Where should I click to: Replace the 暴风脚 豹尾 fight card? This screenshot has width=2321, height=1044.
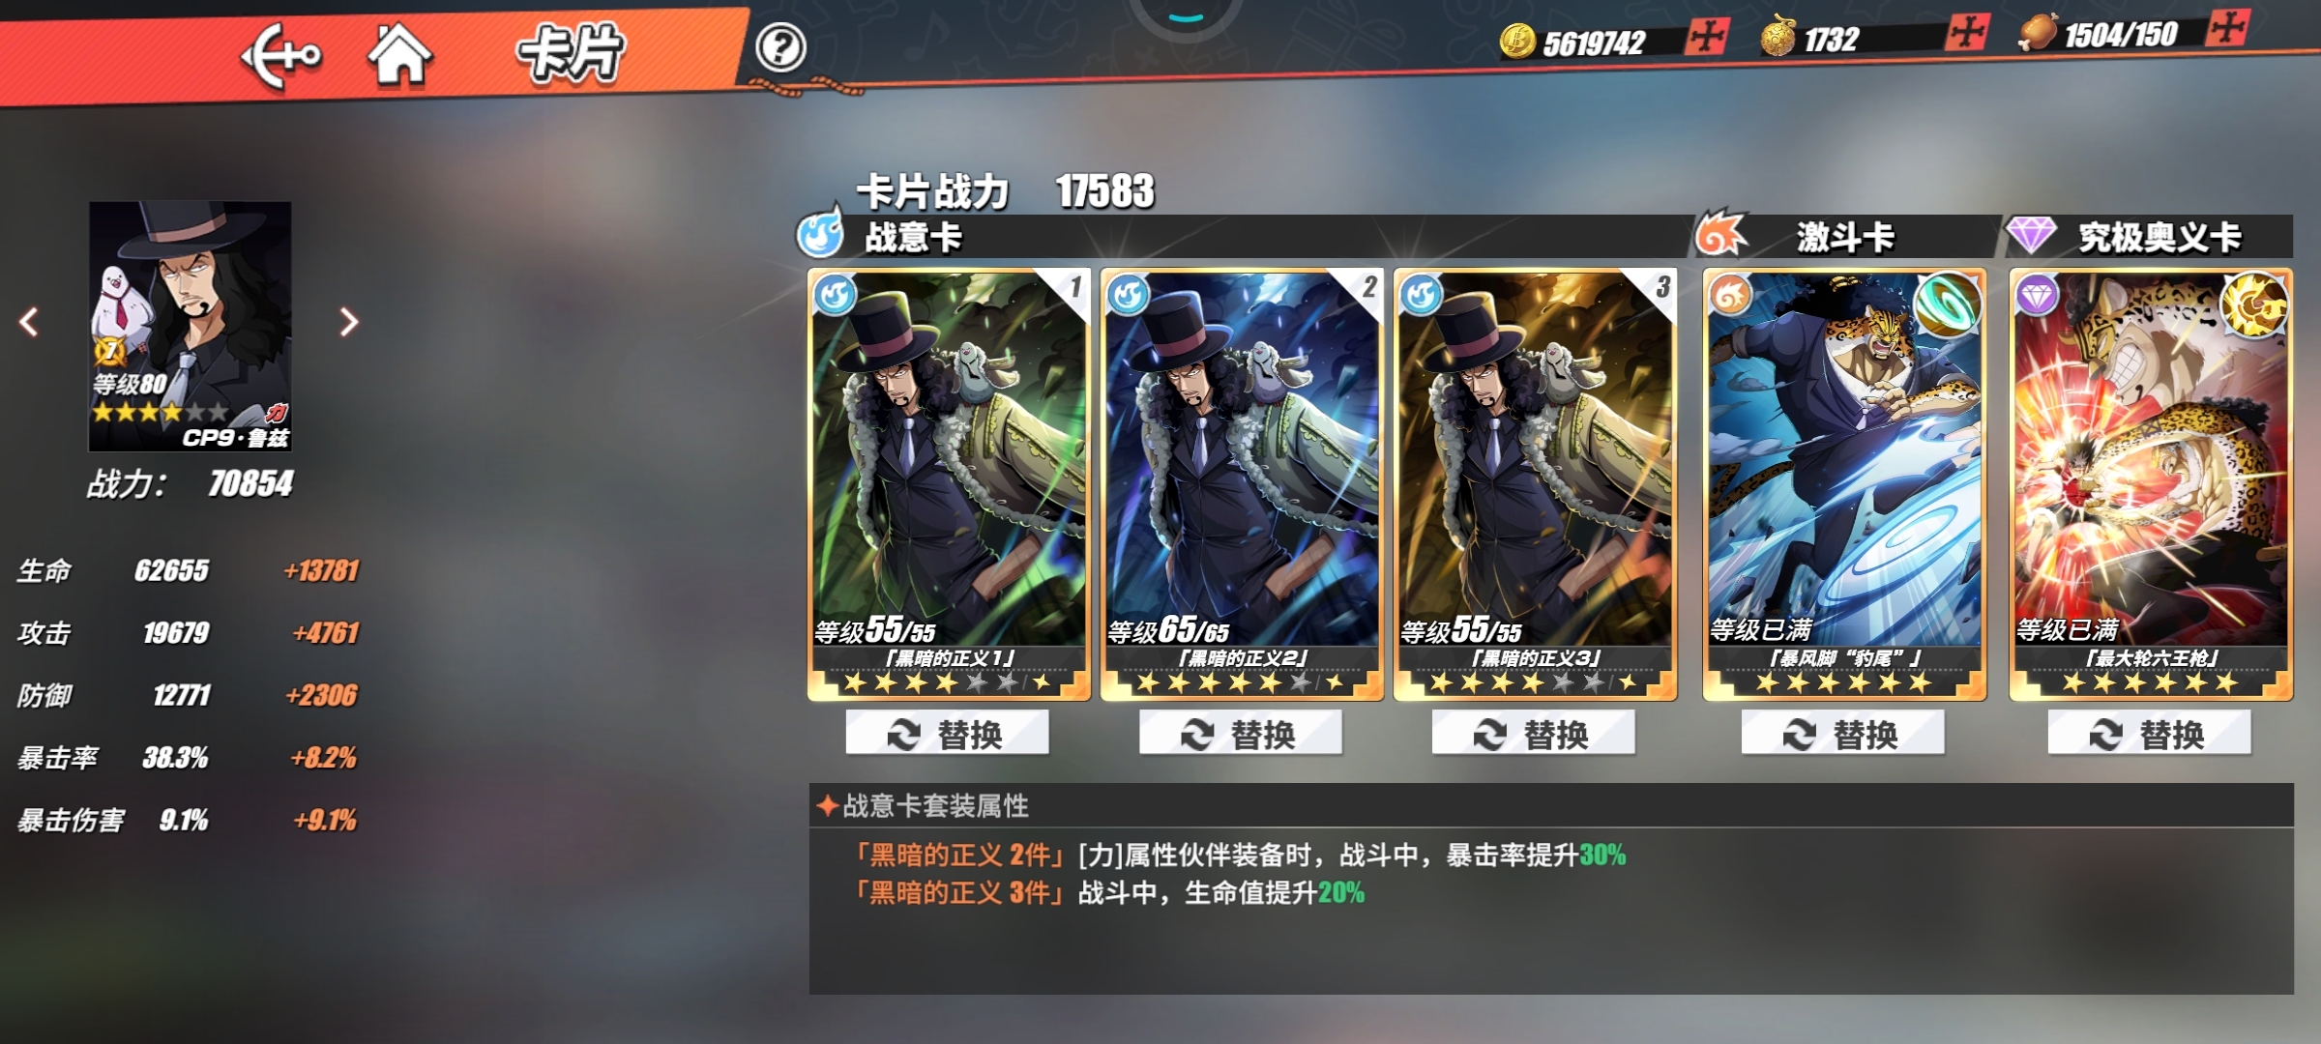1843,734
